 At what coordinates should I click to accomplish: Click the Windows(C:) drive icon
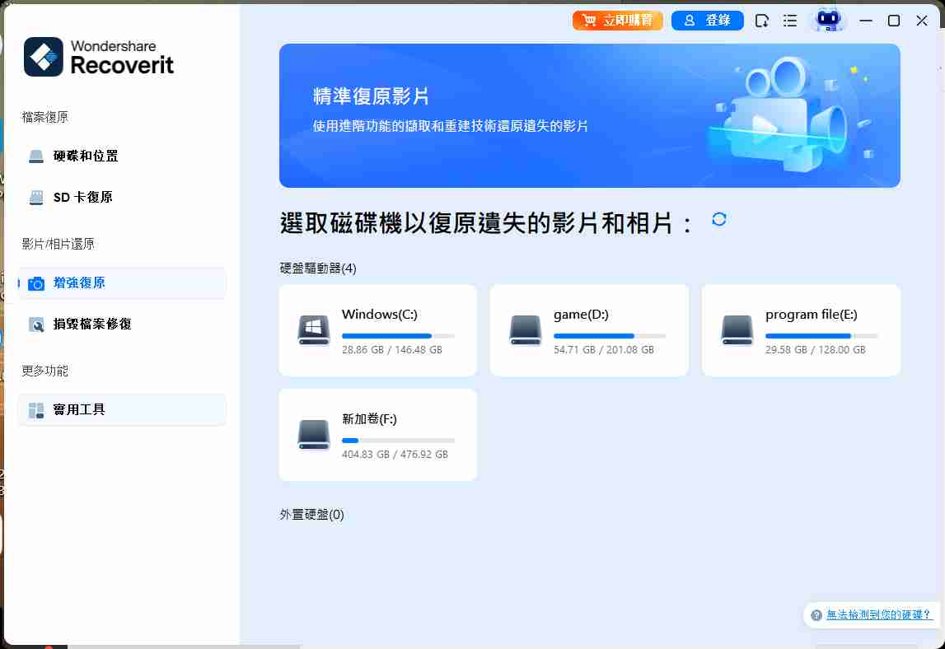click(314, 330)
